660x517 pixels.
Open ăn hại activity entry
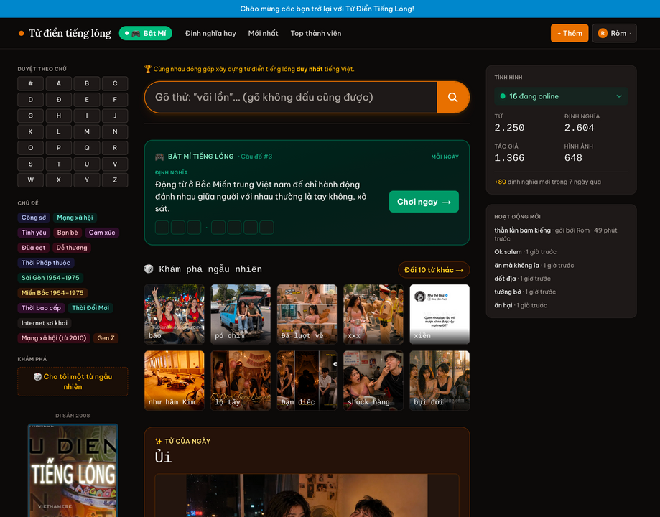(x=503, y=305)
